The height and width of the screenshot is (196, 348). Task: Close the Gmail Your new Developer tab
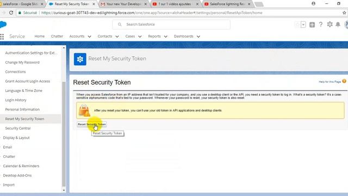pos(146,4)
